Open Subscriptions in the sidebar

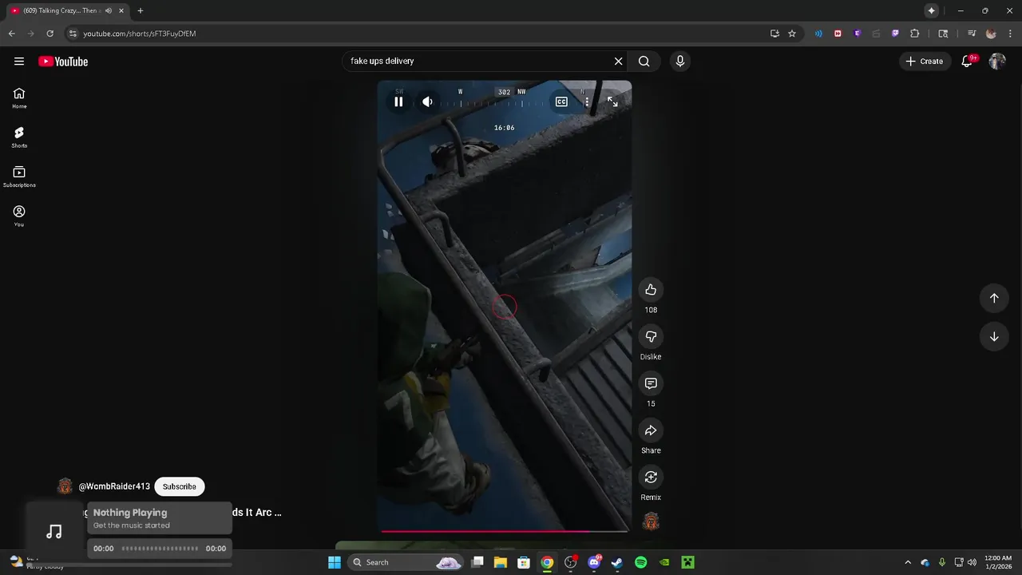point(19,176)
